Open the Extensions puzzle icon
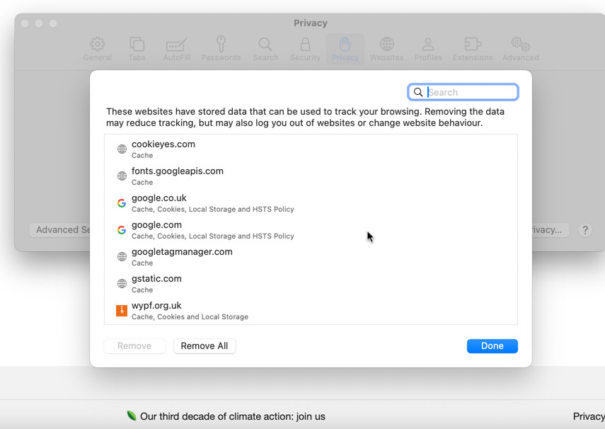This screenshot has height=429, width=605. [472, 45]
